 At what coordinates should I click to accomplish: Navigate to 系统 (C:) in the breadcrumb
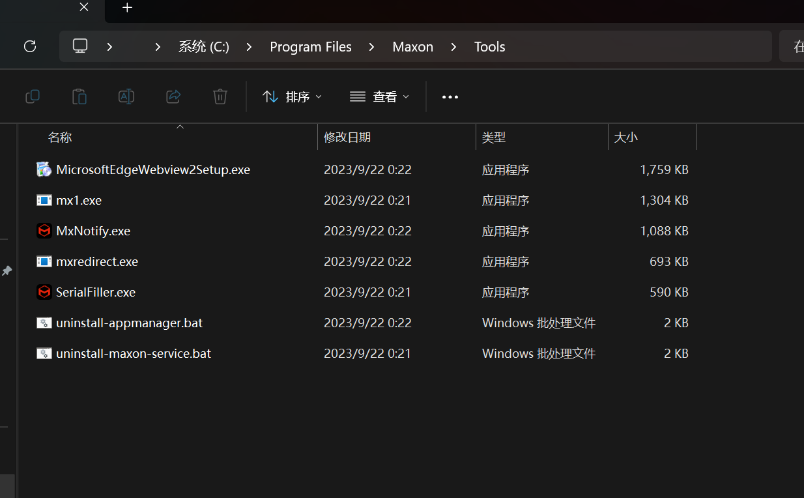pyautogui.click(x=204, y=47)
